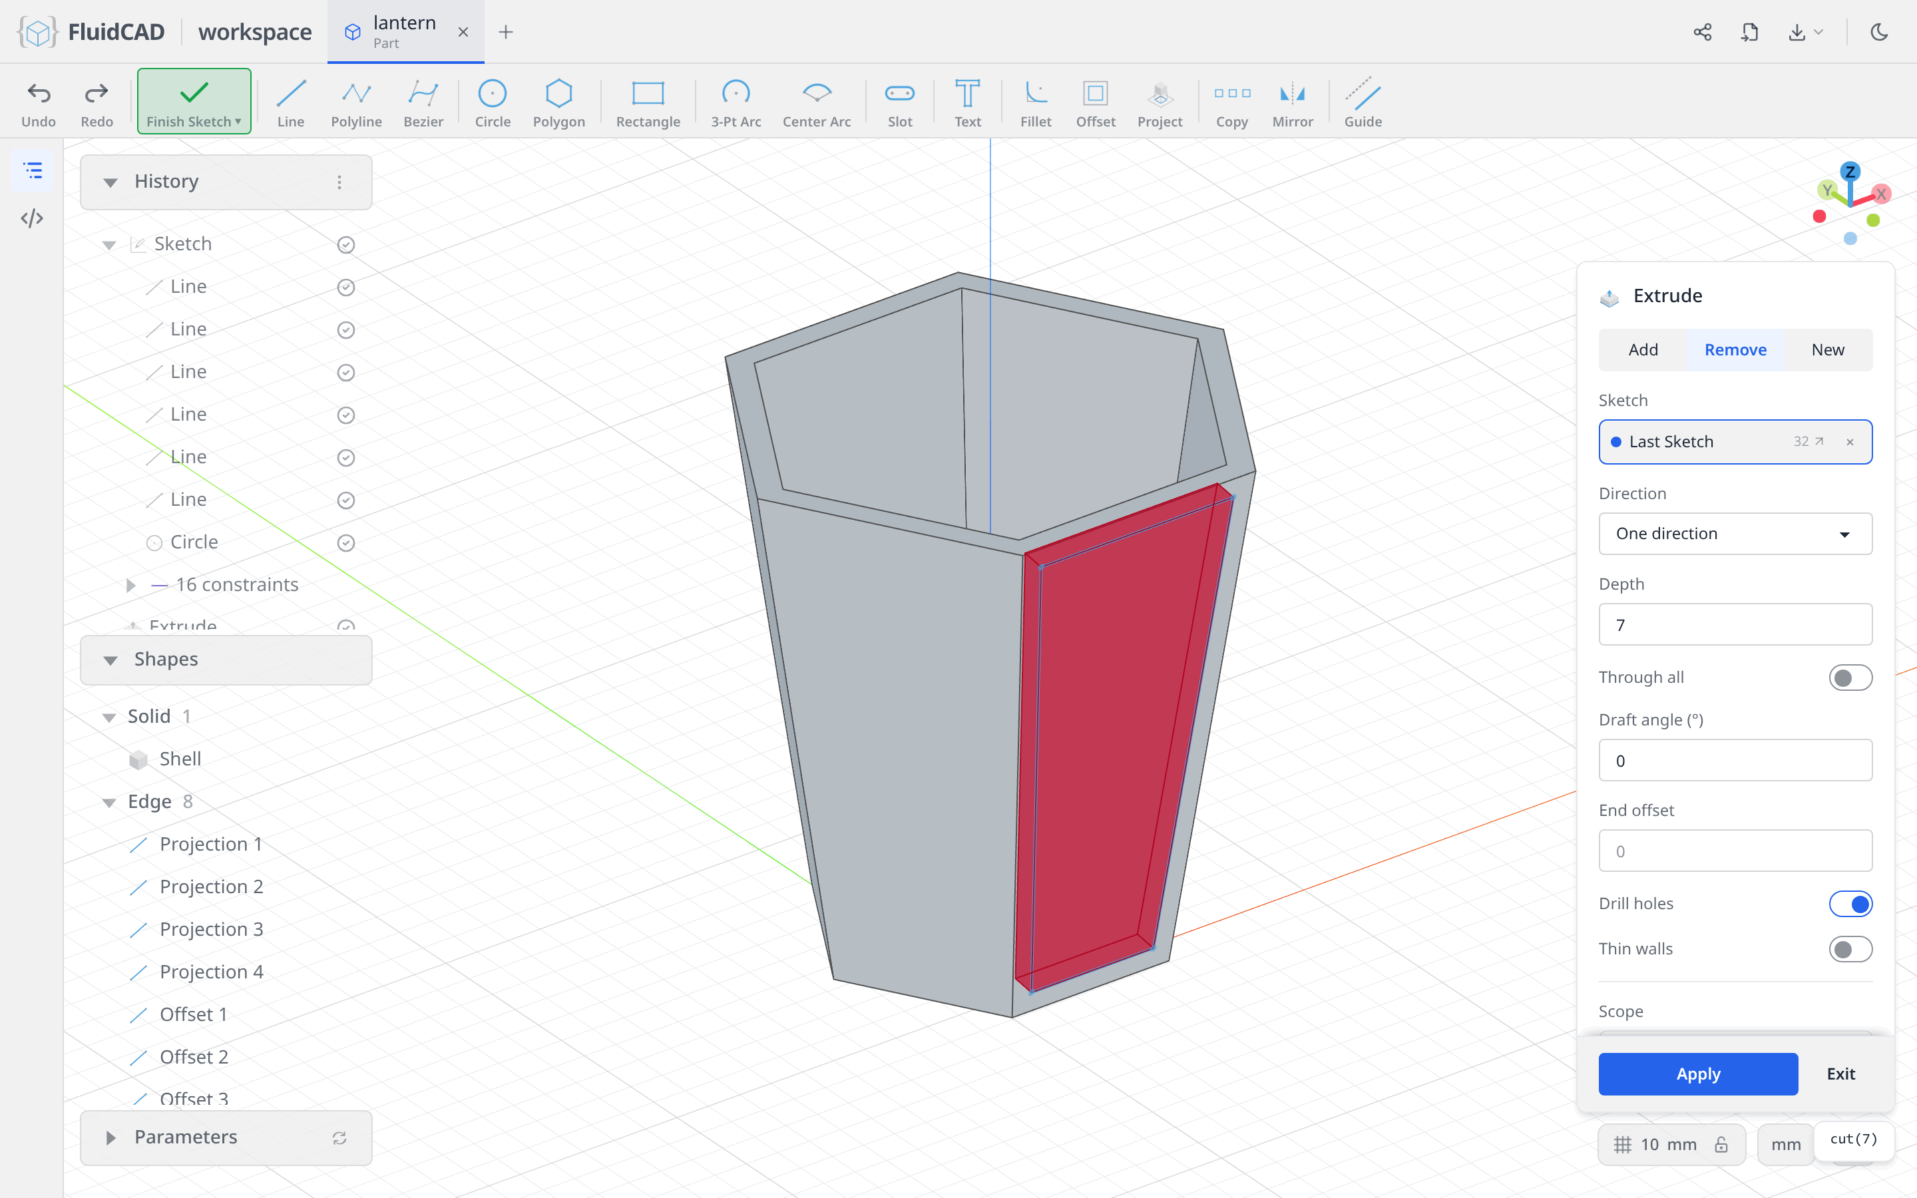1917x1198 pixels.
Task: Click the Depth input field
Action: (x=1735, y=624)
